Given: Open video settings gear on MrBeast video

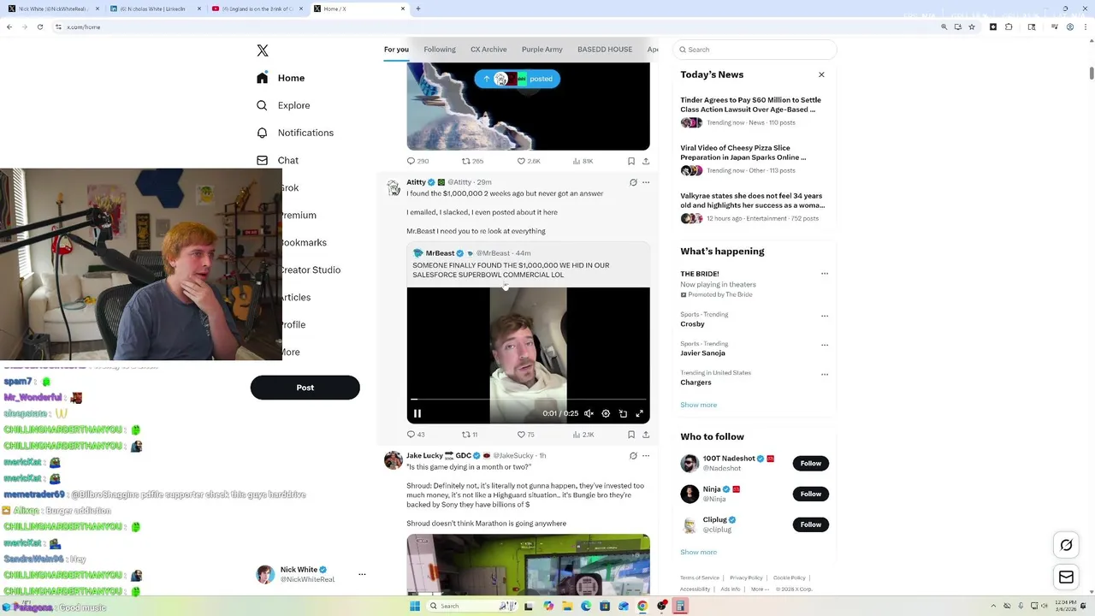Looking at the screenshot, I should click(x=606, y=413).
